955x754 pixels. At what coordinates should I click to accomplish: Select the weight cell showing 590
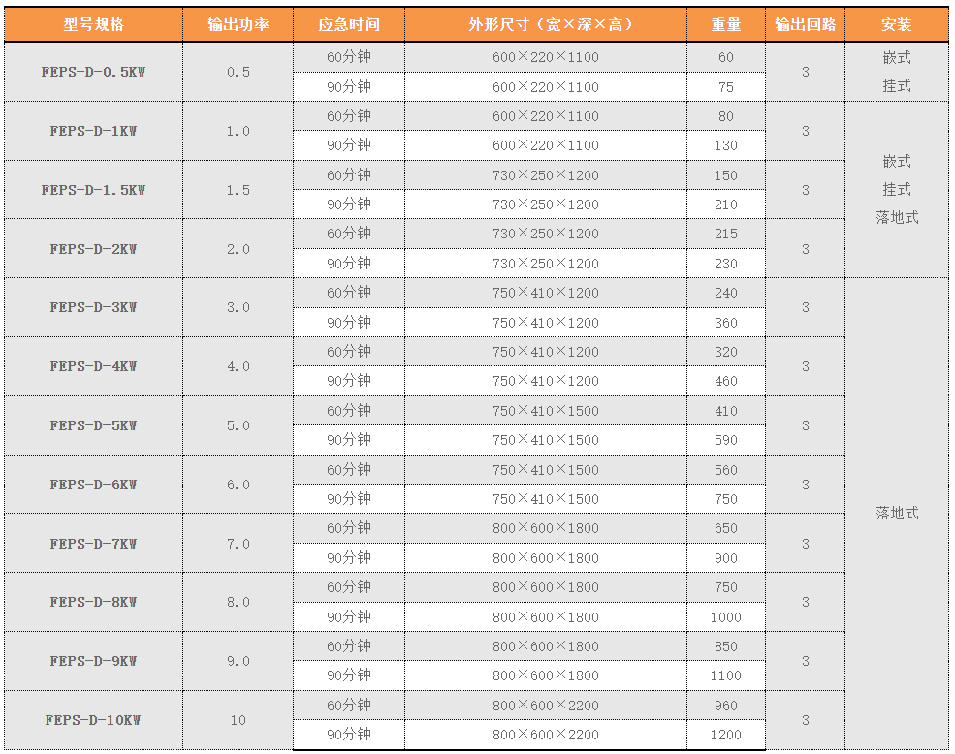[x=725, y=440]
